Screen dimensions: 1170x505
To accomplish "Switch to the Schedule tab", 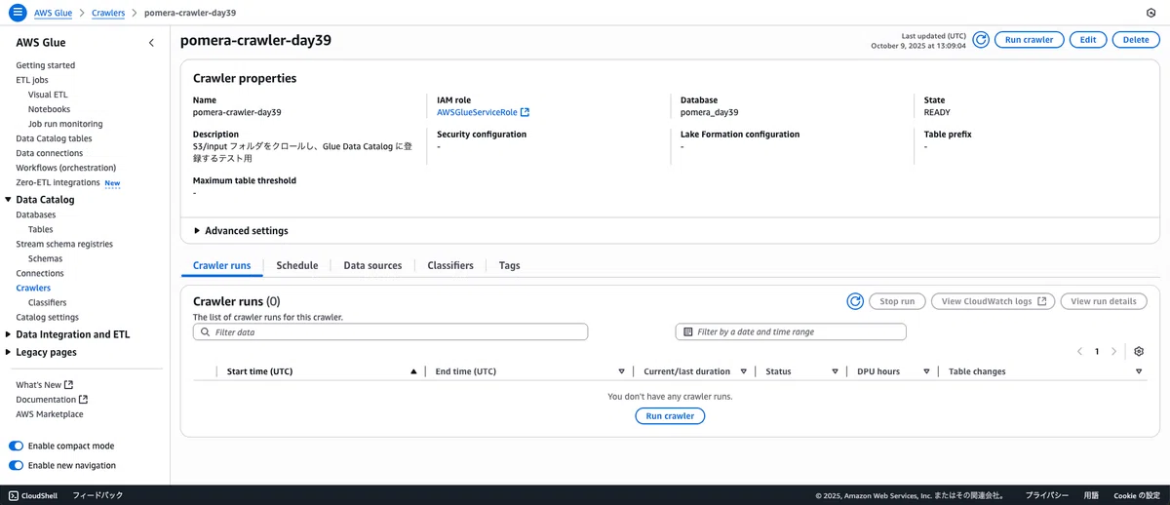I will [297, 265].
